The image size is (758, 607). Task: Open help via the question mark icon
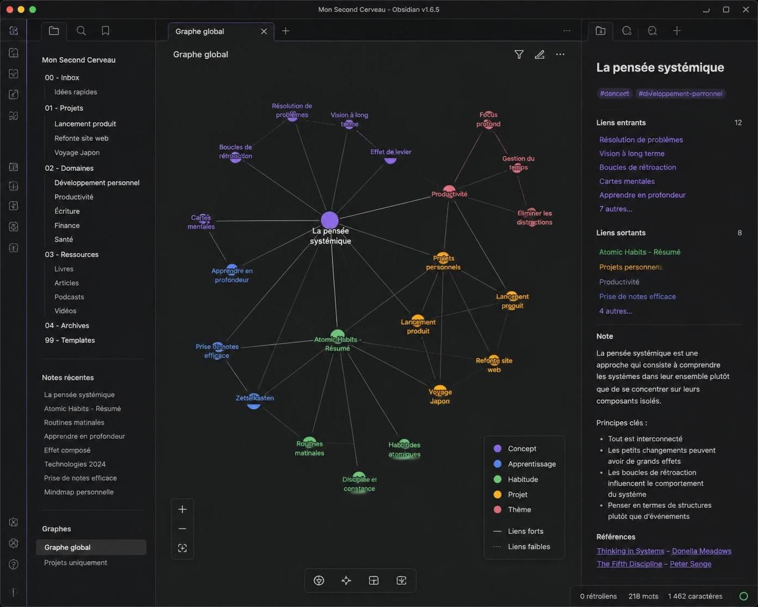pyautogui.click(x=14, y=564)
